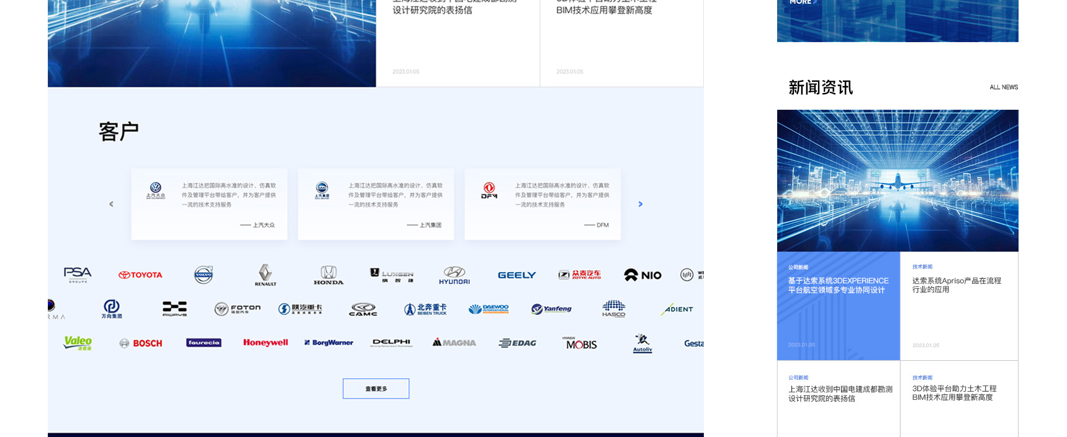1067x437 pixels.
Task: Click the Hyundai Mobis logo
Action: click(x=580, y=343)
